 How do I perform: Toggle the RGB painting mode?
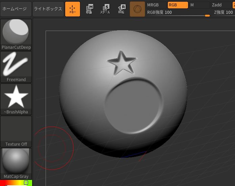click(178, 5)
